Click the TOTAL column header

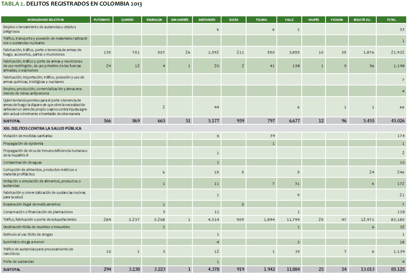pos(391,20)
